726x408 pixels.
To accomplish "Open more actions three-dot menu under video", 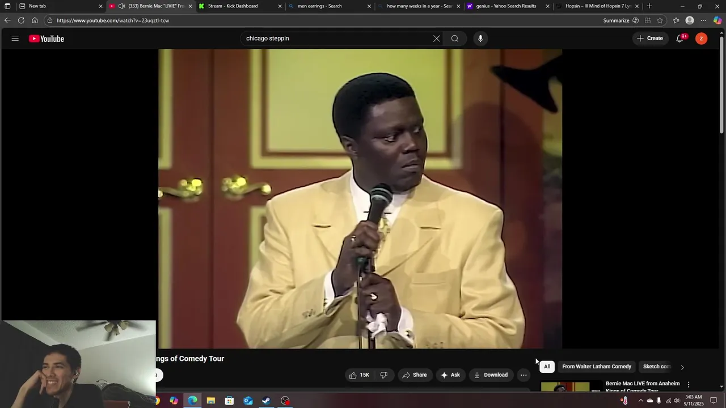I will [524, 375].
